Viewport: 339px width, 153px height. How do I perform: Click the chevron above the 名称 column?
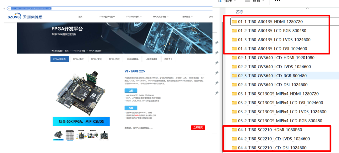click(307, 8)
